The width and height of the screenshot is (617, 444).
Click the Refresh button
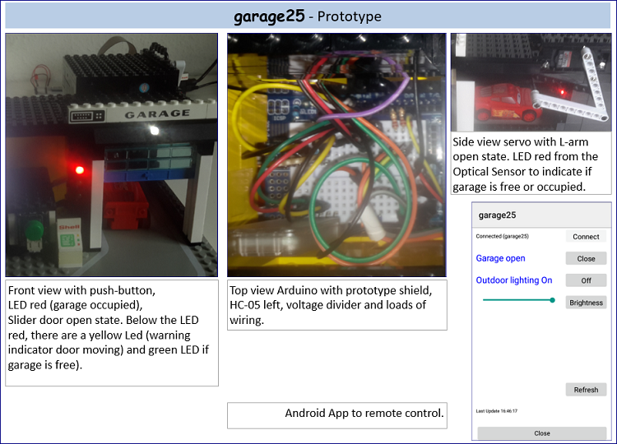586,390
